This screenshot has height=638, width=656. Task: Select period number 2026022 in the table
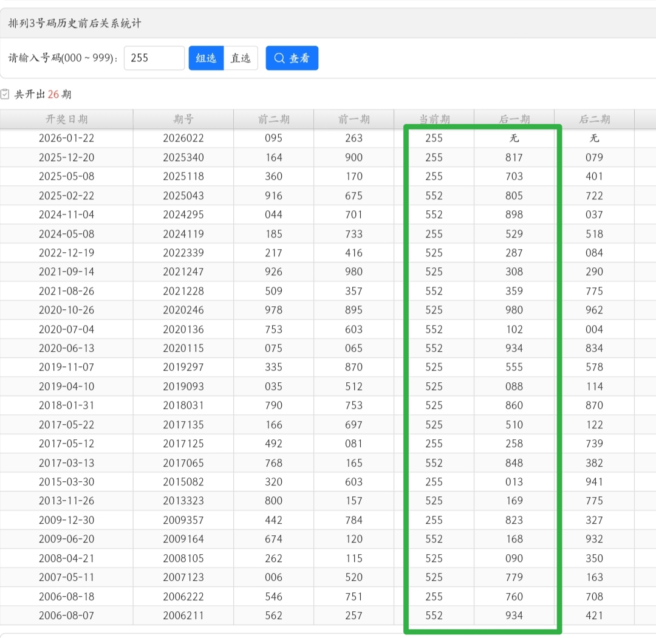tap(183, 138)
